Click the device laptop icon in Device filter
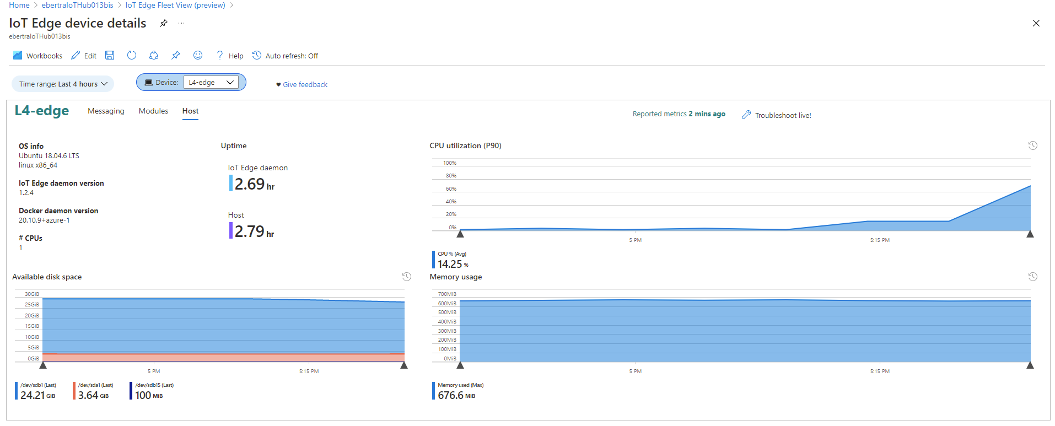Viewport: 1055px width, 426px height. pyautogui.click(x=148, y=82)
